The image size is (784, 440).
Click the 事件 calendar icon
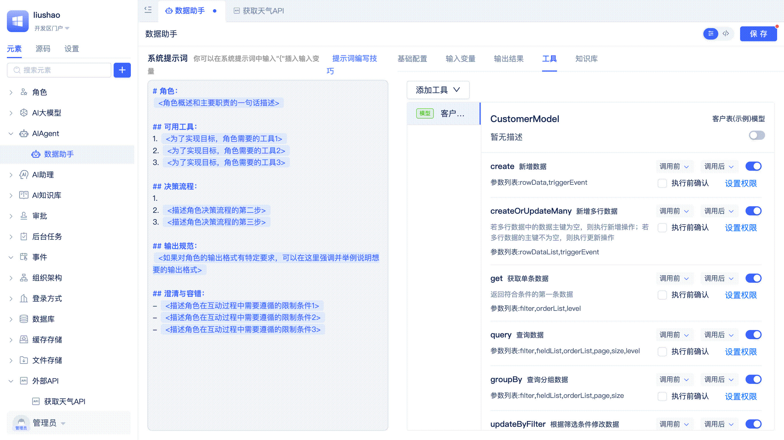24,257
